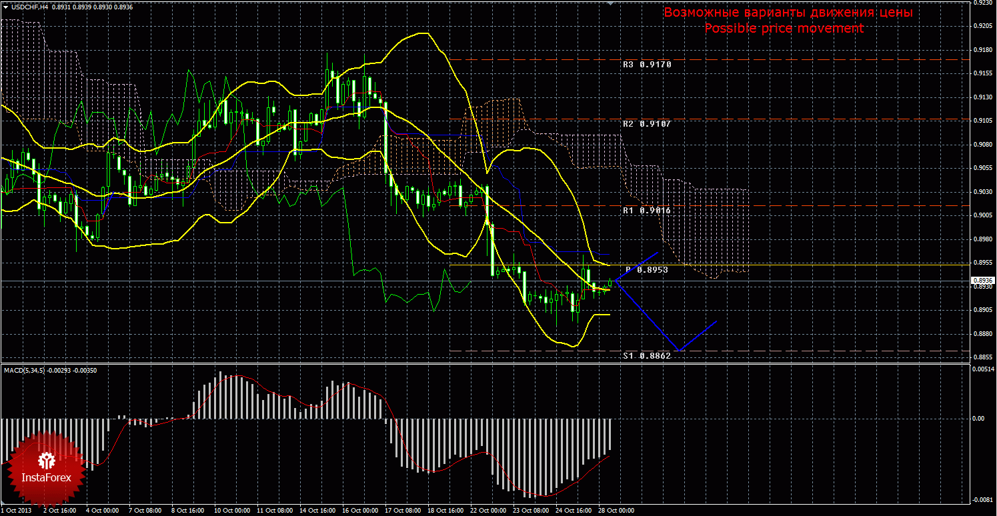Click the '24 Oct 16:00' time axis label
This screenshot has width=997, height=516.
tap(574, 511)
